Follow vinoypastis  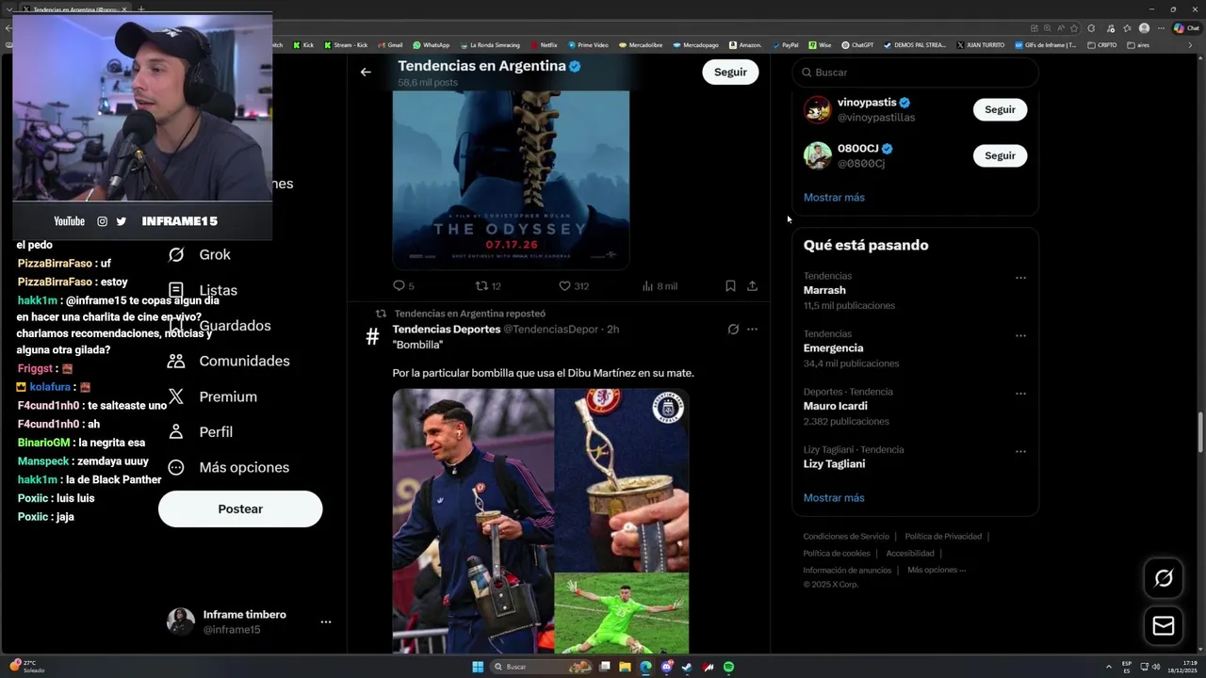pos(1000,109)
